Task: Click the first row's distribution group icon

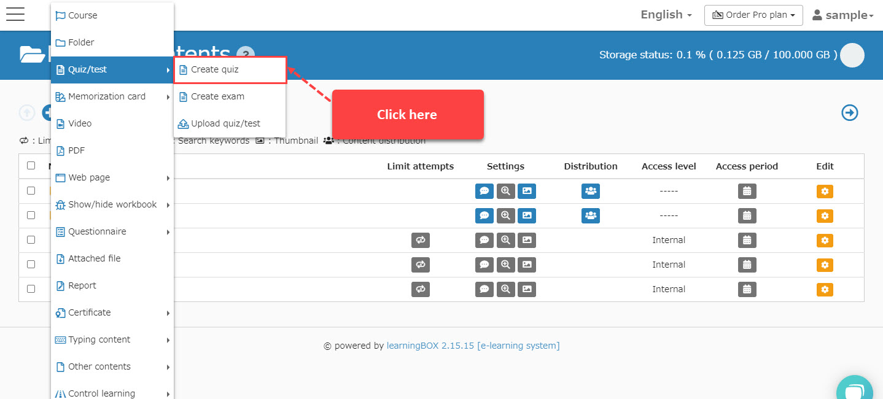Action: (x=590, y=191)
